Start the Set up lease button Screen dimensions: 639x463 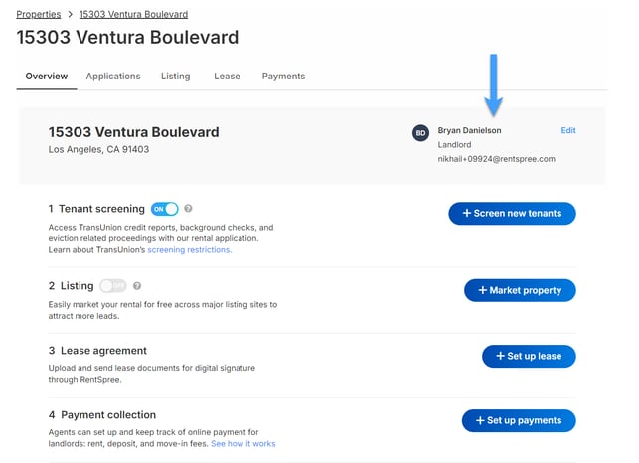pos(529,356)
